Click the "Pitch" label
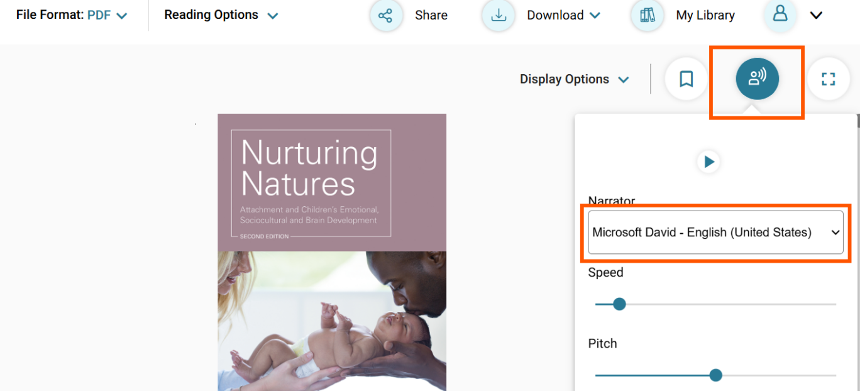 click(x=602, y=343)
